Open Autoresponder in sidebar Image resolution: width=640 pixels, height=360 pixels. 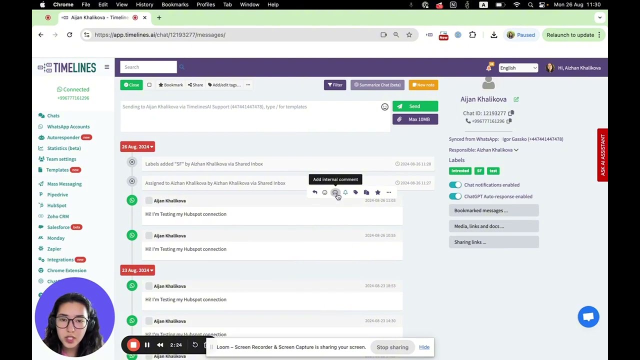[63, 137]
